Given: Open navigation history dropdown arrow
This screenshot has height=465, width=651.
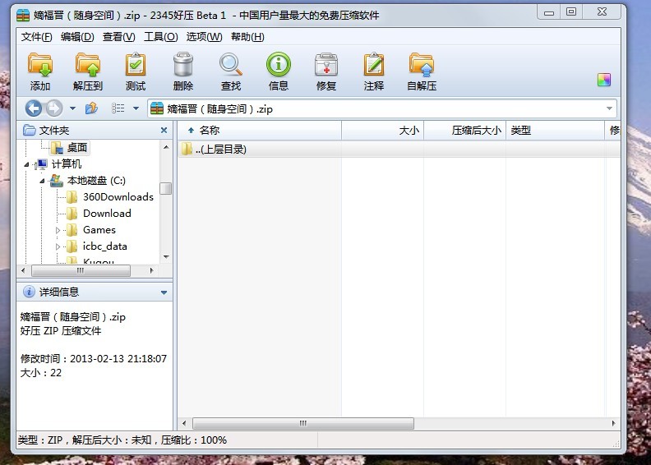Looking at the screenshot, I should tap(72, 108).
